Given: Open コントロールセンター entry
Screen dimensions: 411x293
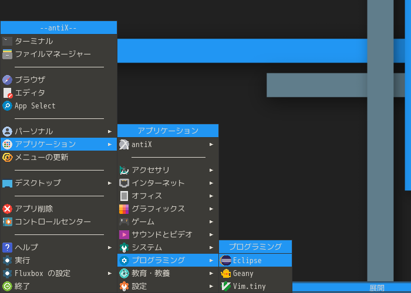Looking at the screenshot, I should pyautogui.click(x=59, y=222).
